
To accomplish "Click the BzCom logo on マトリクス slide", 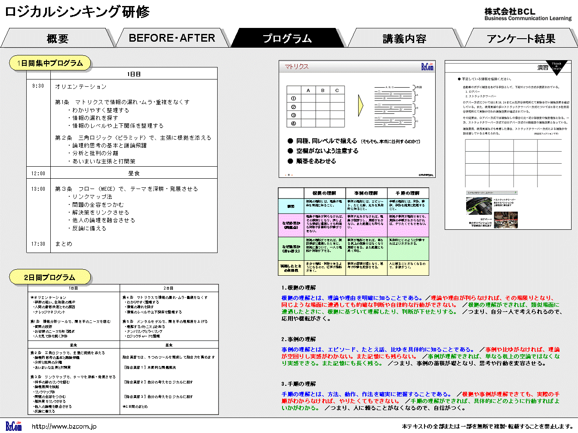I will (427, 67).
